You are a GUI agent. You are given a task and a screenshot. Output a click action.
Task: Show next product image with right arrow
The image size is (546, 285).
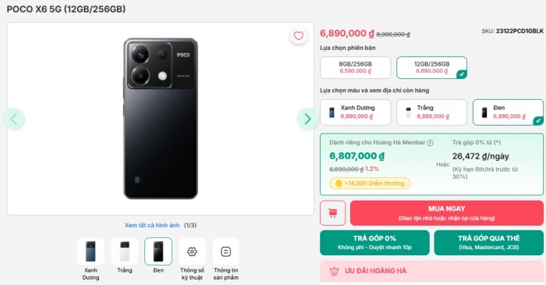click(x=307, y=119)
